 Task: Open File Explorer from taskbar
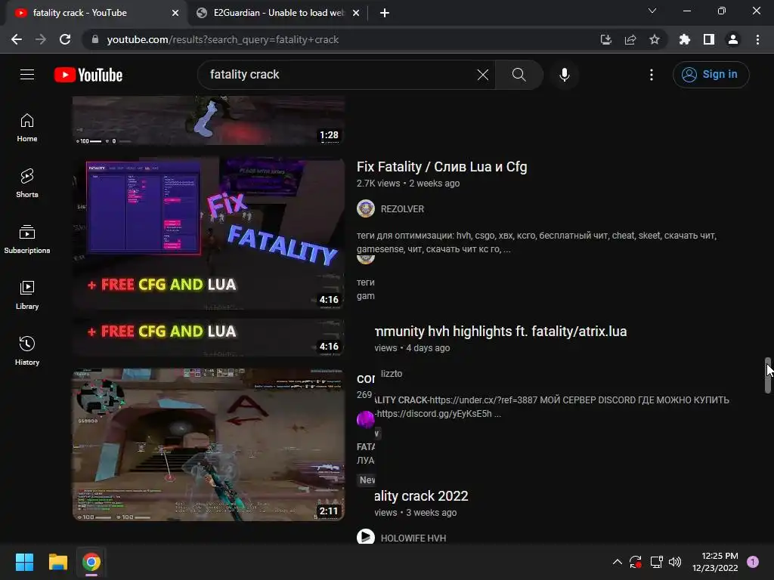(x=57, y=562)
